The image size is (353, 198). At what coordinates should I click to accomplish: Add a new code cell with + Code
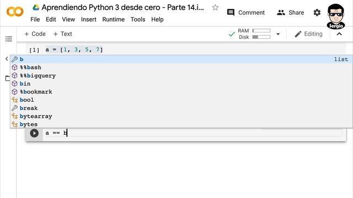[35, 34]
